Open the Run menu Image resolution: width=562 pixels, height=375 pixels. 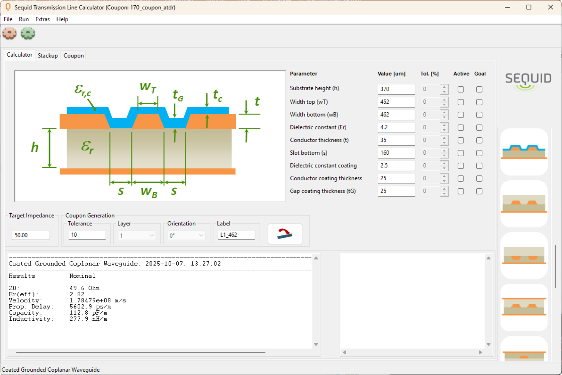[x=24, y=19]
